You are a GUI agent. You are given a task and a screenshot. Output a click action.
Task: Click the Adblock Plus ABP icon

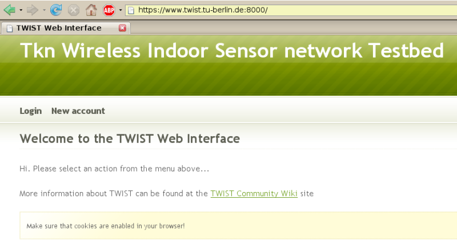[109, 10]
